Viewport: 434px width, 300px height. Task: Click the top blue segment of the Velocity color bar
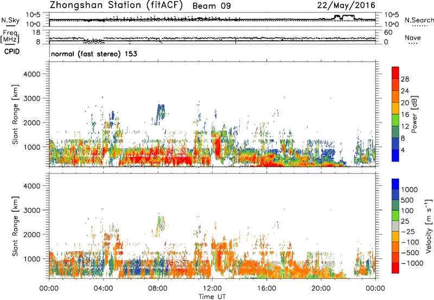point(395,184)
